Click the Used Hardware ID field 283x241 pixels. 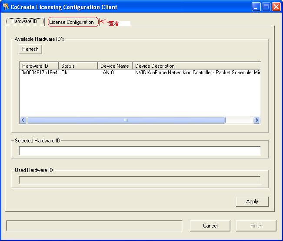(x=140, y=180)
